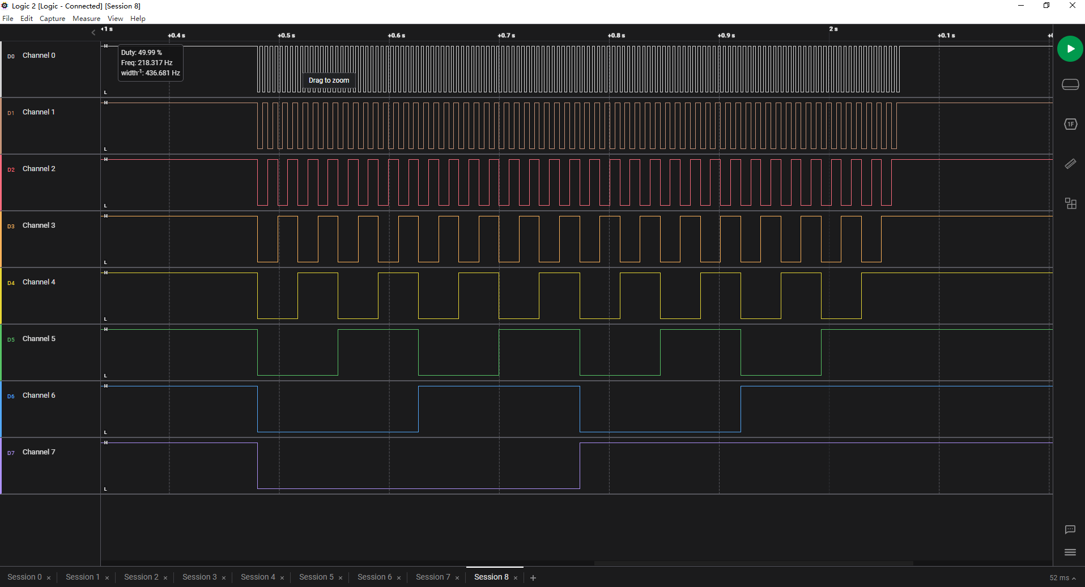Select the Channel 4 label

tap(39, 282)
